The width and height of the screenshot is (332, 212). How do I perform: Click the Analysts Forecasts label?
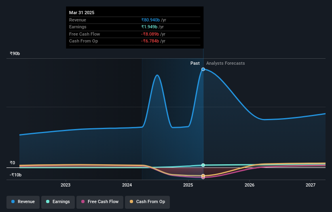coord(226,63)
